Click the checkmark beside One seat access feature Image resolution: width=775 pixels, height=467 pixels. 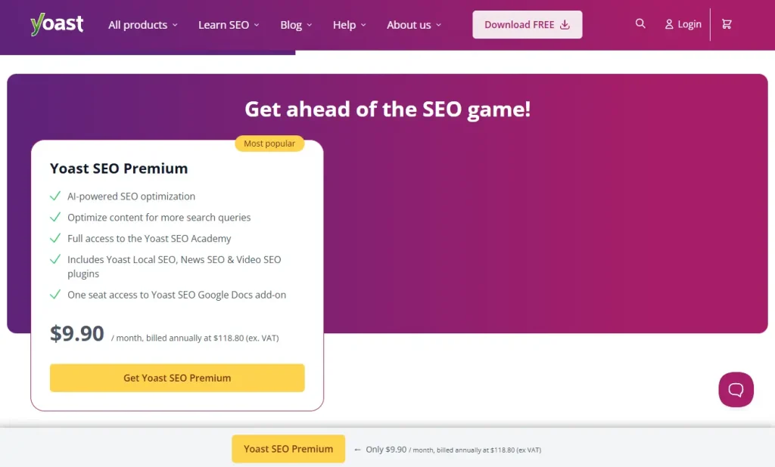[x=55, y=294]
